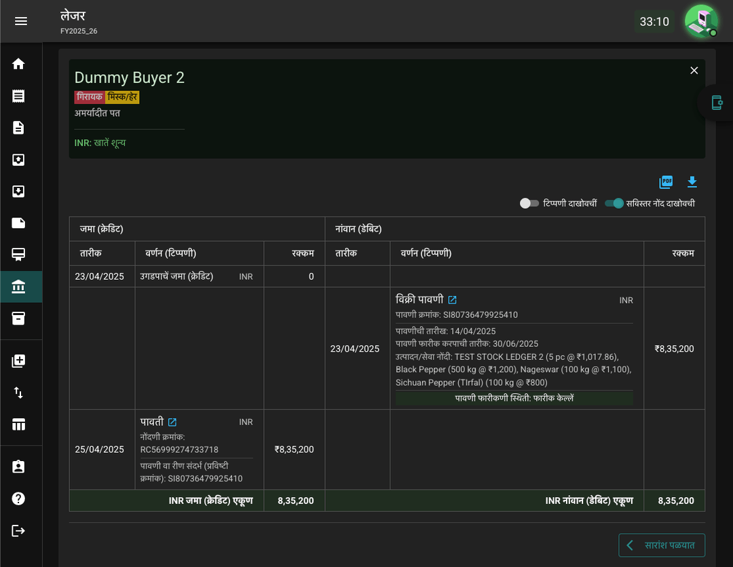
Task: Enable टिप्पणी दाखोवचीं toggle
Action: (x=529, y=203)
